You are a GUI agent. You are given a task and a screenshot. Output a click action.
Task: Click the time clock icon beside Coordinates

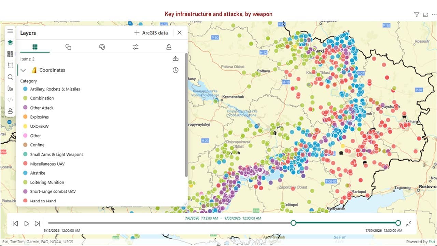pyautogui.click(x=175, y=70)
